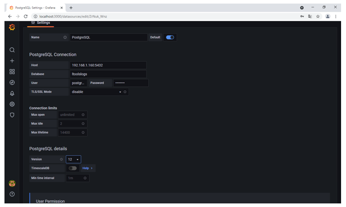Open the Explore compass icon
Screen dimensions: 346x207
[12, 82]
